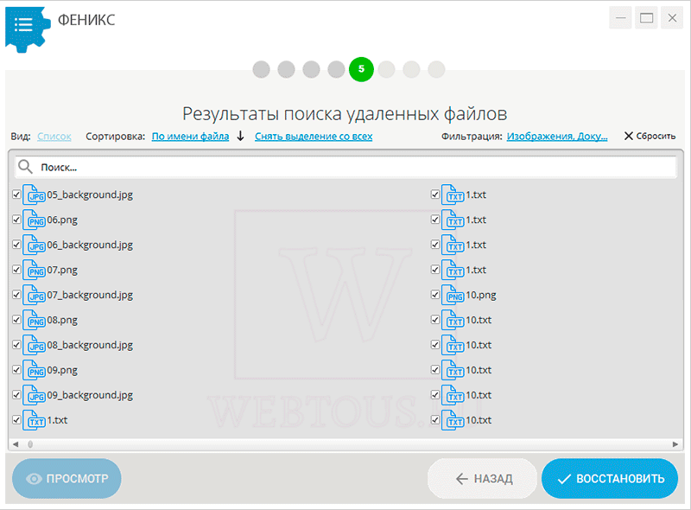This screenshot has height=510, width=691.
Task: Uncheck the 10.png checkbox
Action: 435,294
